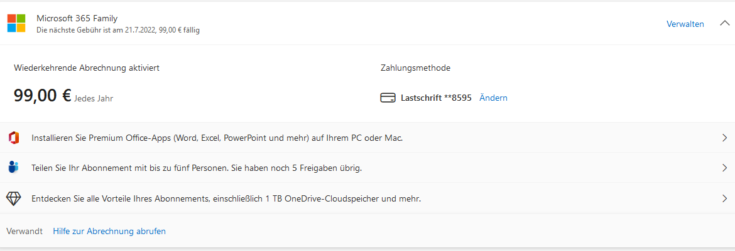Open the Verwalten link

click(685, 24)
